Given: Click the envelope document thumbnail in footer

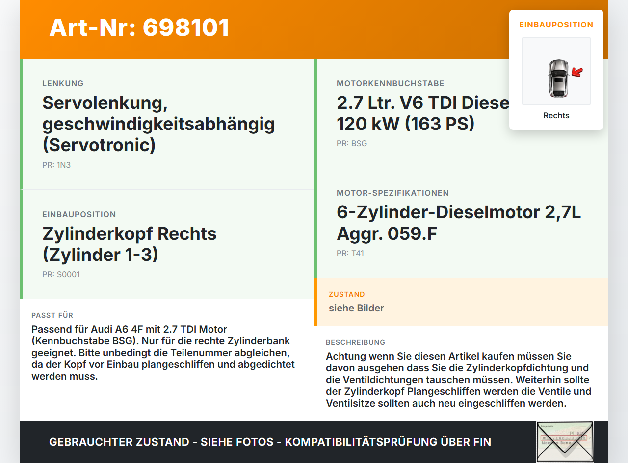Looking at the screenshot, I should 565,441.
